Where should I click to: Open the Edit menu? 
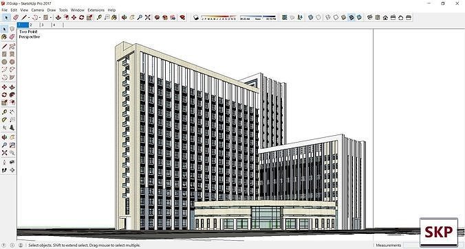(14, 10)
